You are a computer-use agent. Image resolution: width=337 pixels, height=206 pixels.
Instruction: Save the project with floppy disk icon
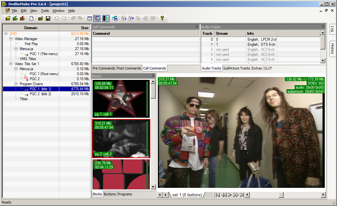click(x=48, y=18)
